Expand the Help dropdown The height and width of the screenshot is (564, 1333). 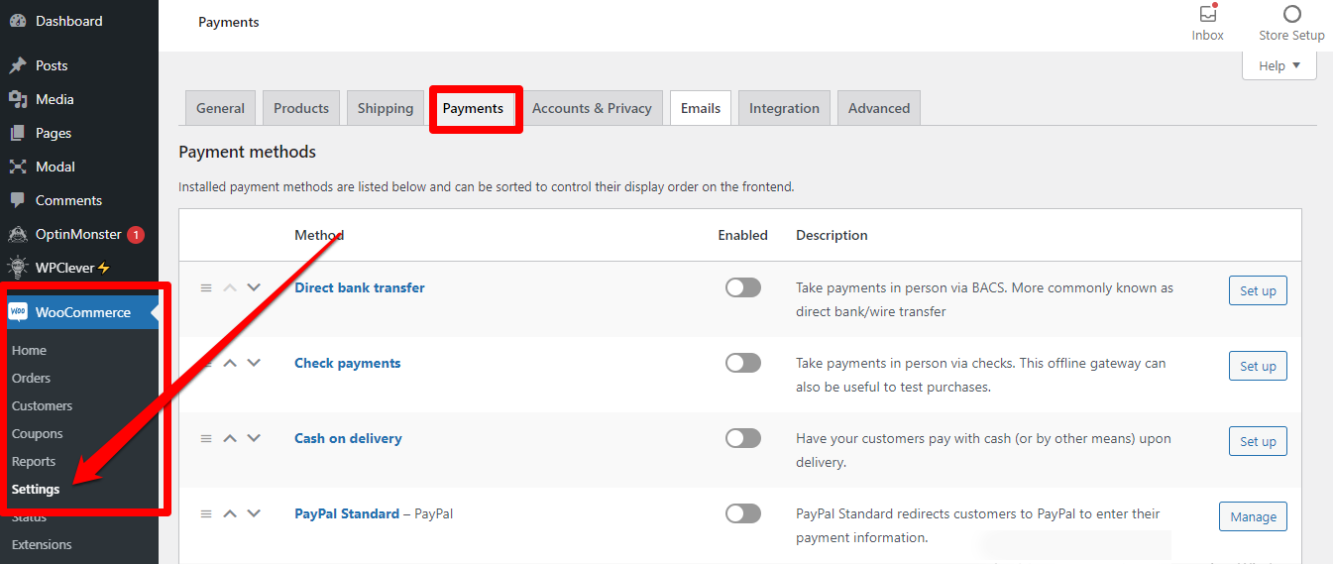point(1278,66)
